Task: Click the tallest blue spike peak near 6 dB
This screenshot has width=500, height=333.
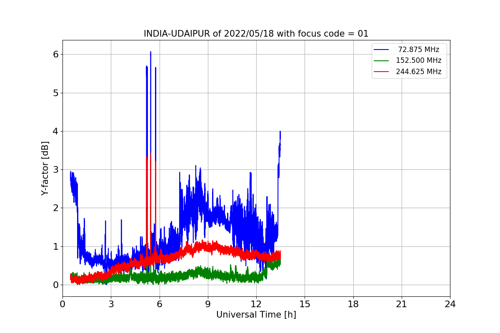Action: click(x=150, y=52)
